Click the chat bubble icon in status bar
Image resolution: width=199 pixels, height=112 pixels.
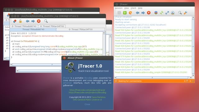click(116, 81)
